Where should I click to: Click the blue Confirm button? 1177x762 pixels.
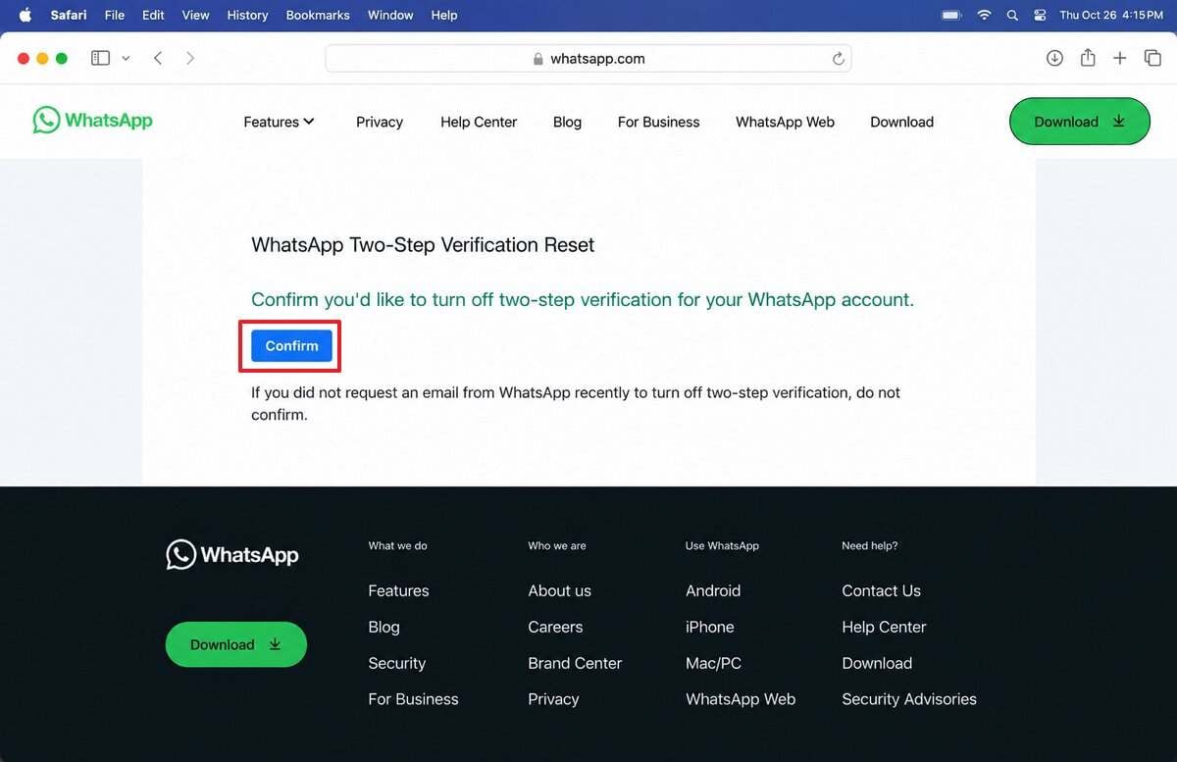point(291,345)
